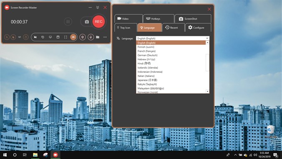This screenshot has width=282, height=159.
Task: Toggle the mouse click highlight icon
Action: [13, 37]
